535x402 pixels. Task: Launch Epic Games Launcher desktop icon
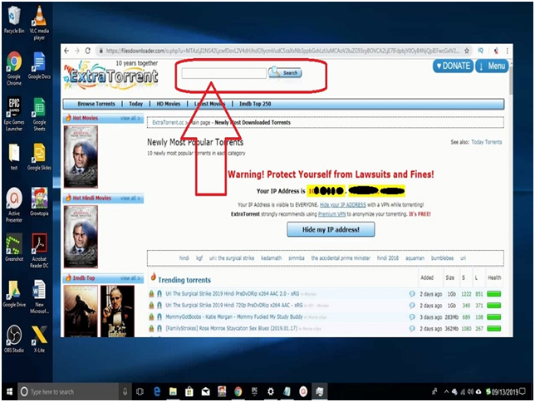pos(14,114)
